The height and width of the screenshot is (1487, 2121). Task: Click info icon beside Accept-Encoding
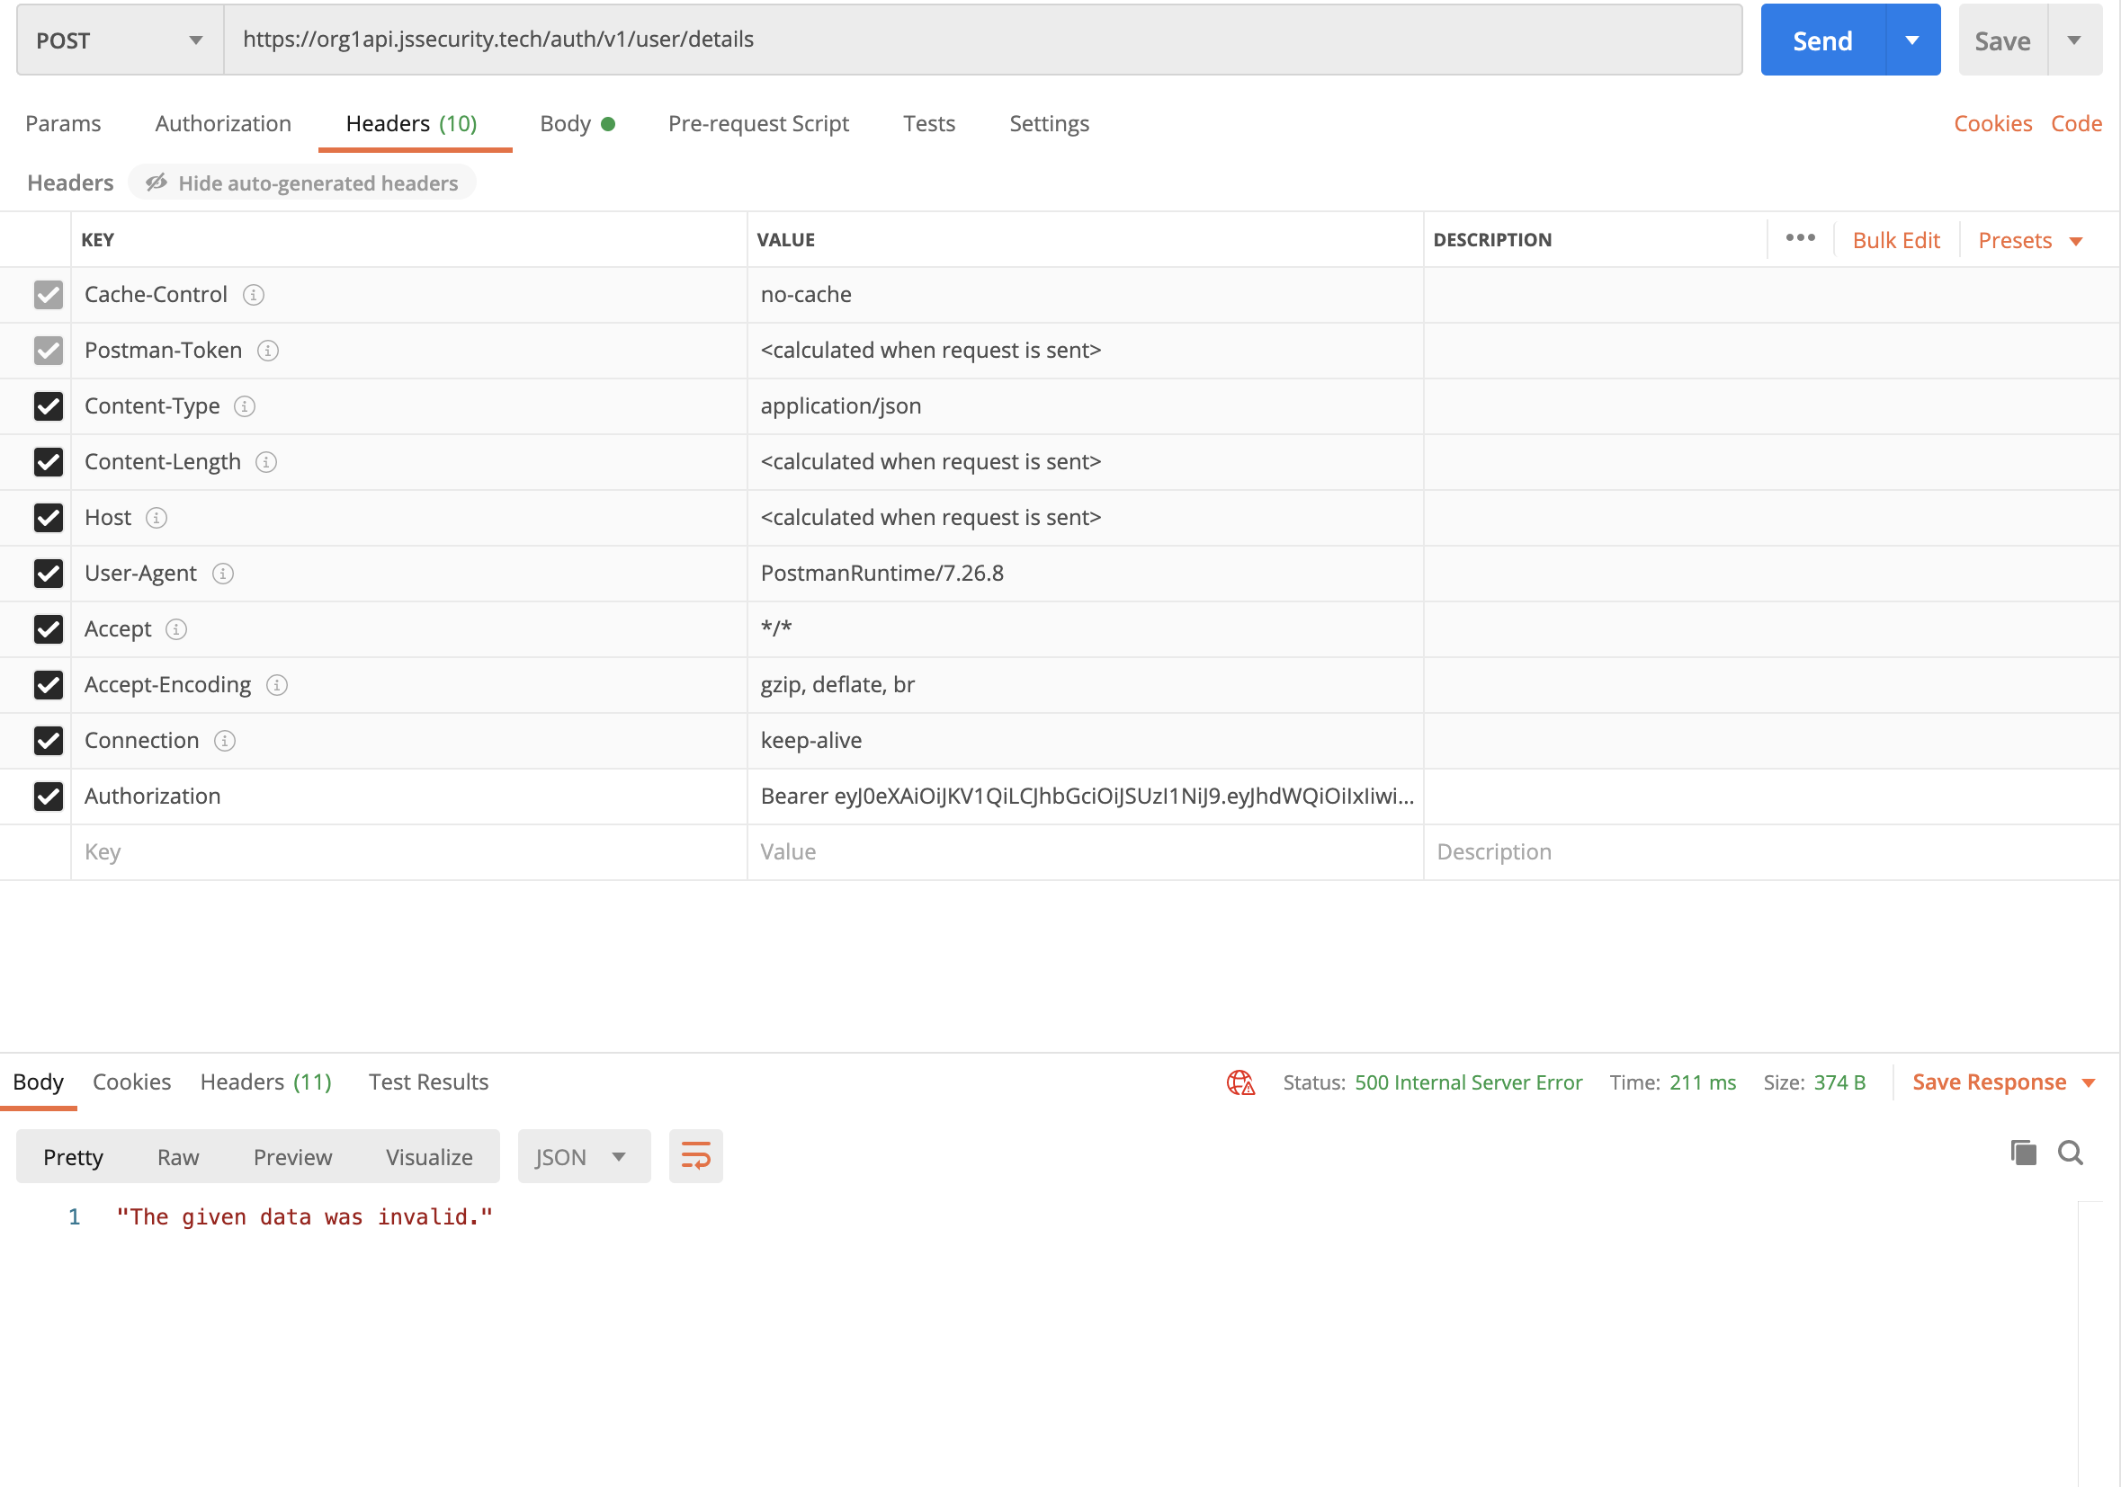[x=277, y=685]
